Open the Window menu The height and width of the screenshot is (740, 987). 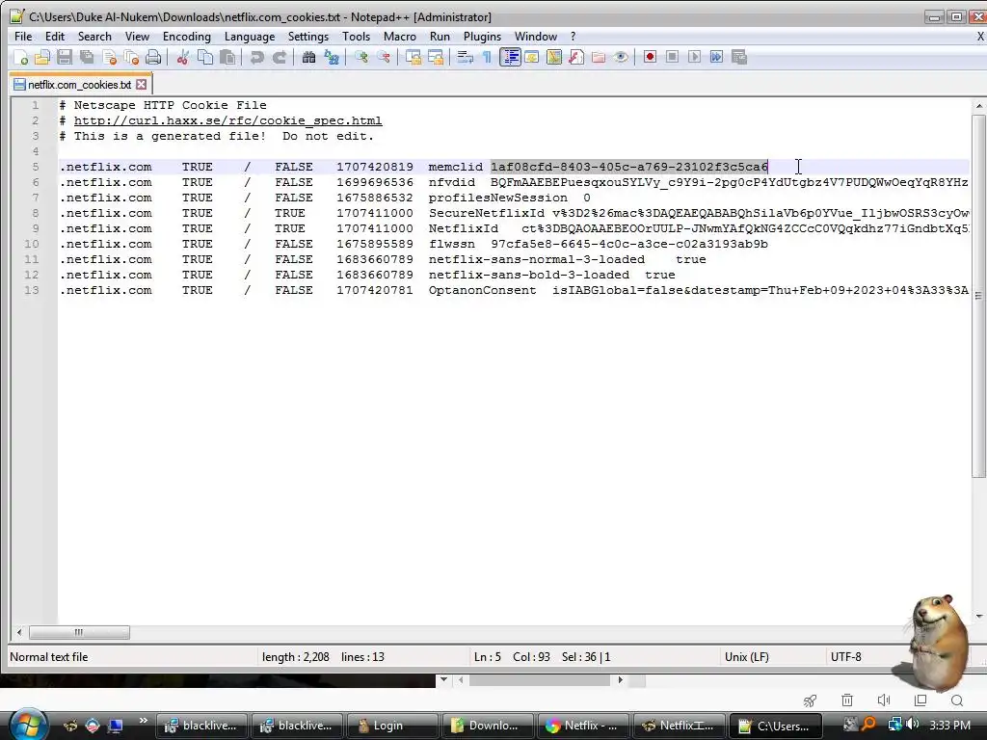[536, 37]
